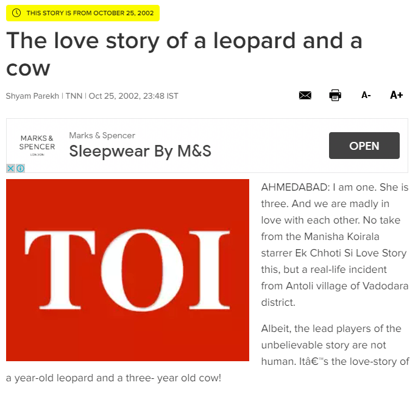The image size is (418, 402).
Task: Click the red TOI article image
Action: 127,270
